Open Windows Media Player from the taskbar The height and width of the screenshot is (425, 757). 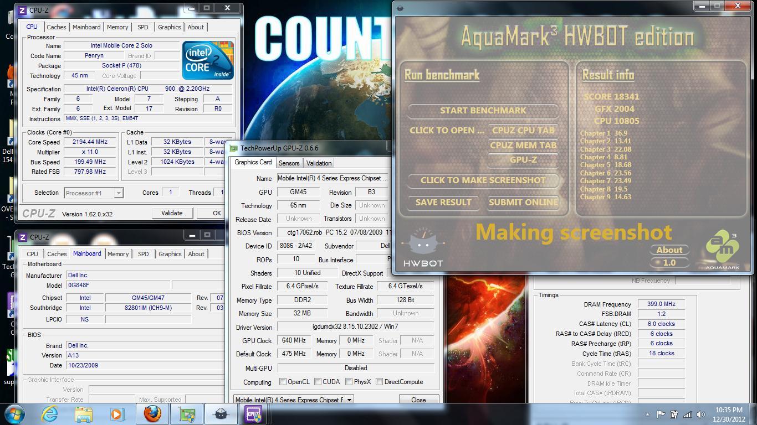tap(117, 414)
